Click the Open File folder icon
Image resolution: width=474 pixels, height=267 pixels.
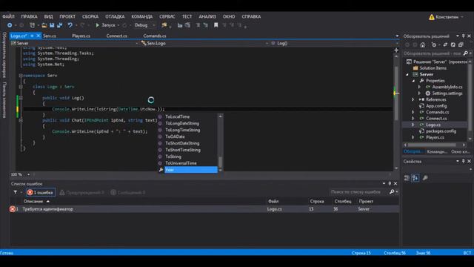pyautogui.click(x=44, y=25)
